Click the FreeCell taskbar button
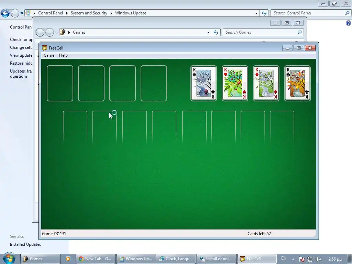352x264 pixels. 257,259
